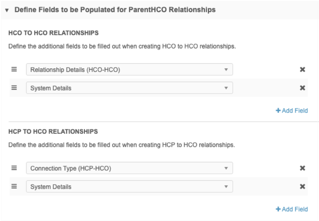Remove System Details from HCP to HCO relationships
The width and height of the screenshot is (319, 221).
pos(302,186)
